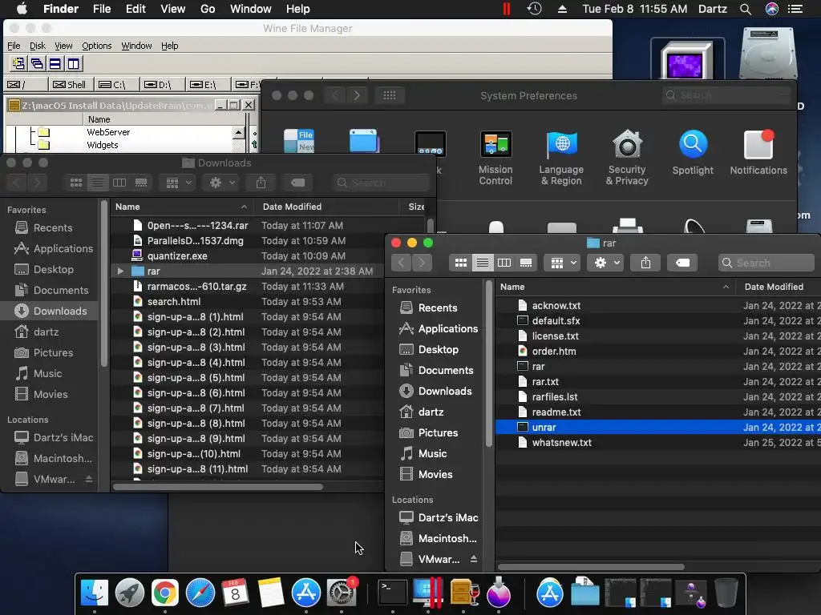Open Security & Privacy preferences
Viewport: 821px width, 615px height.
pyautogui.click(x=627, y=158)
